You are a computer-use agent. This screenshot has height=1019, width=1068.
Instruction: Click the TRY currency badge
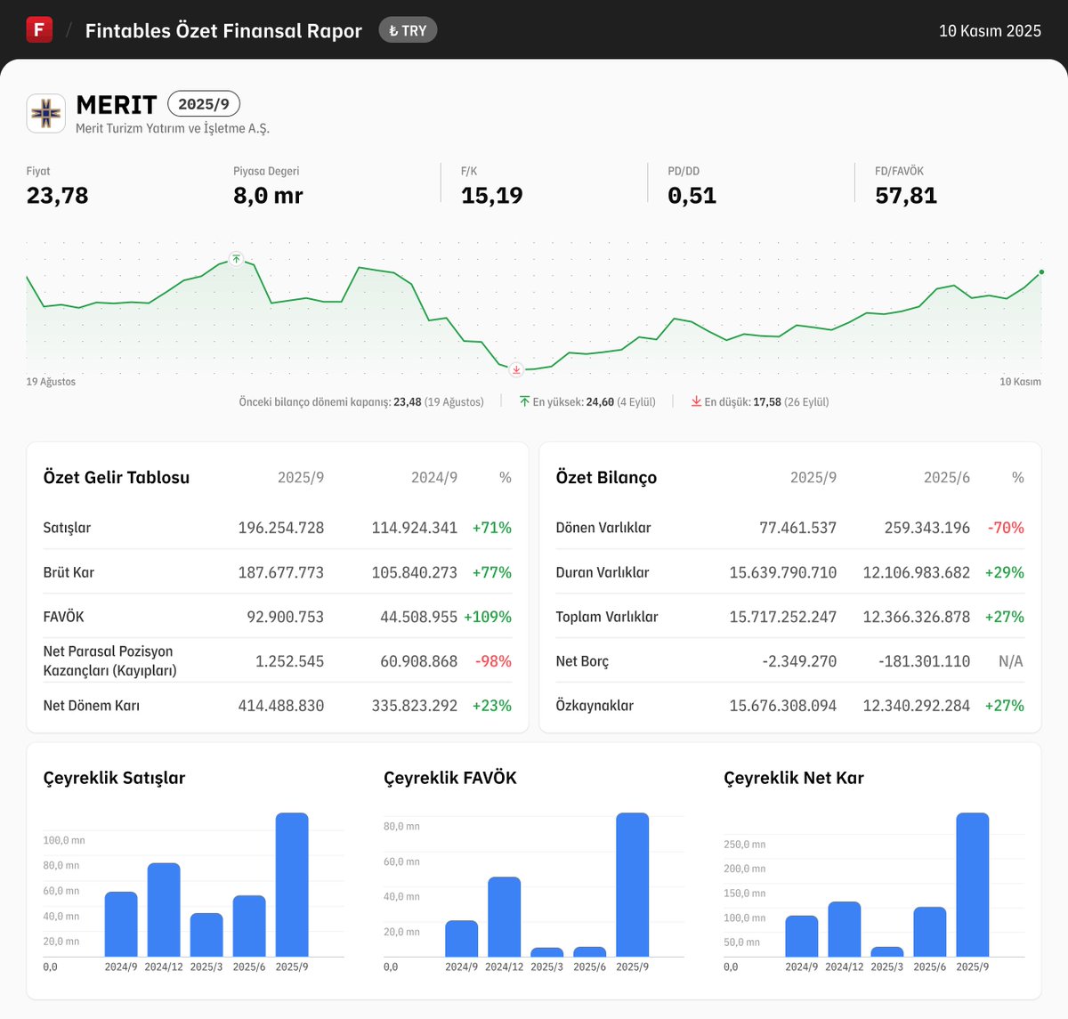click(408, 30)
